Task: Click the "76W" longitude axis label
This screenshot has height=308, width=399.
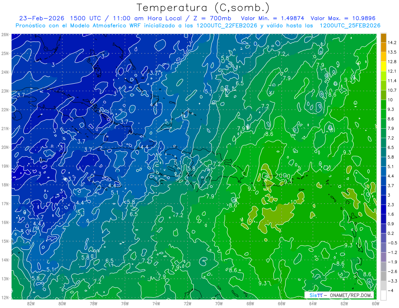Action: click(125, 304)
